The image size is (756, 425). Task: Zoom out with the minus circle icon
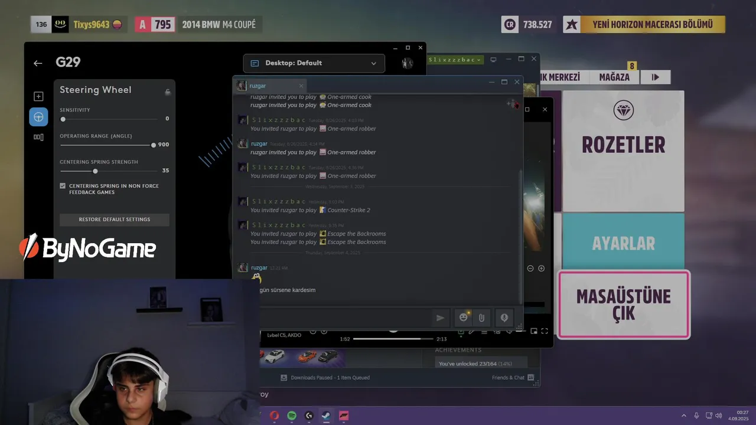click(x=530, y=268)
